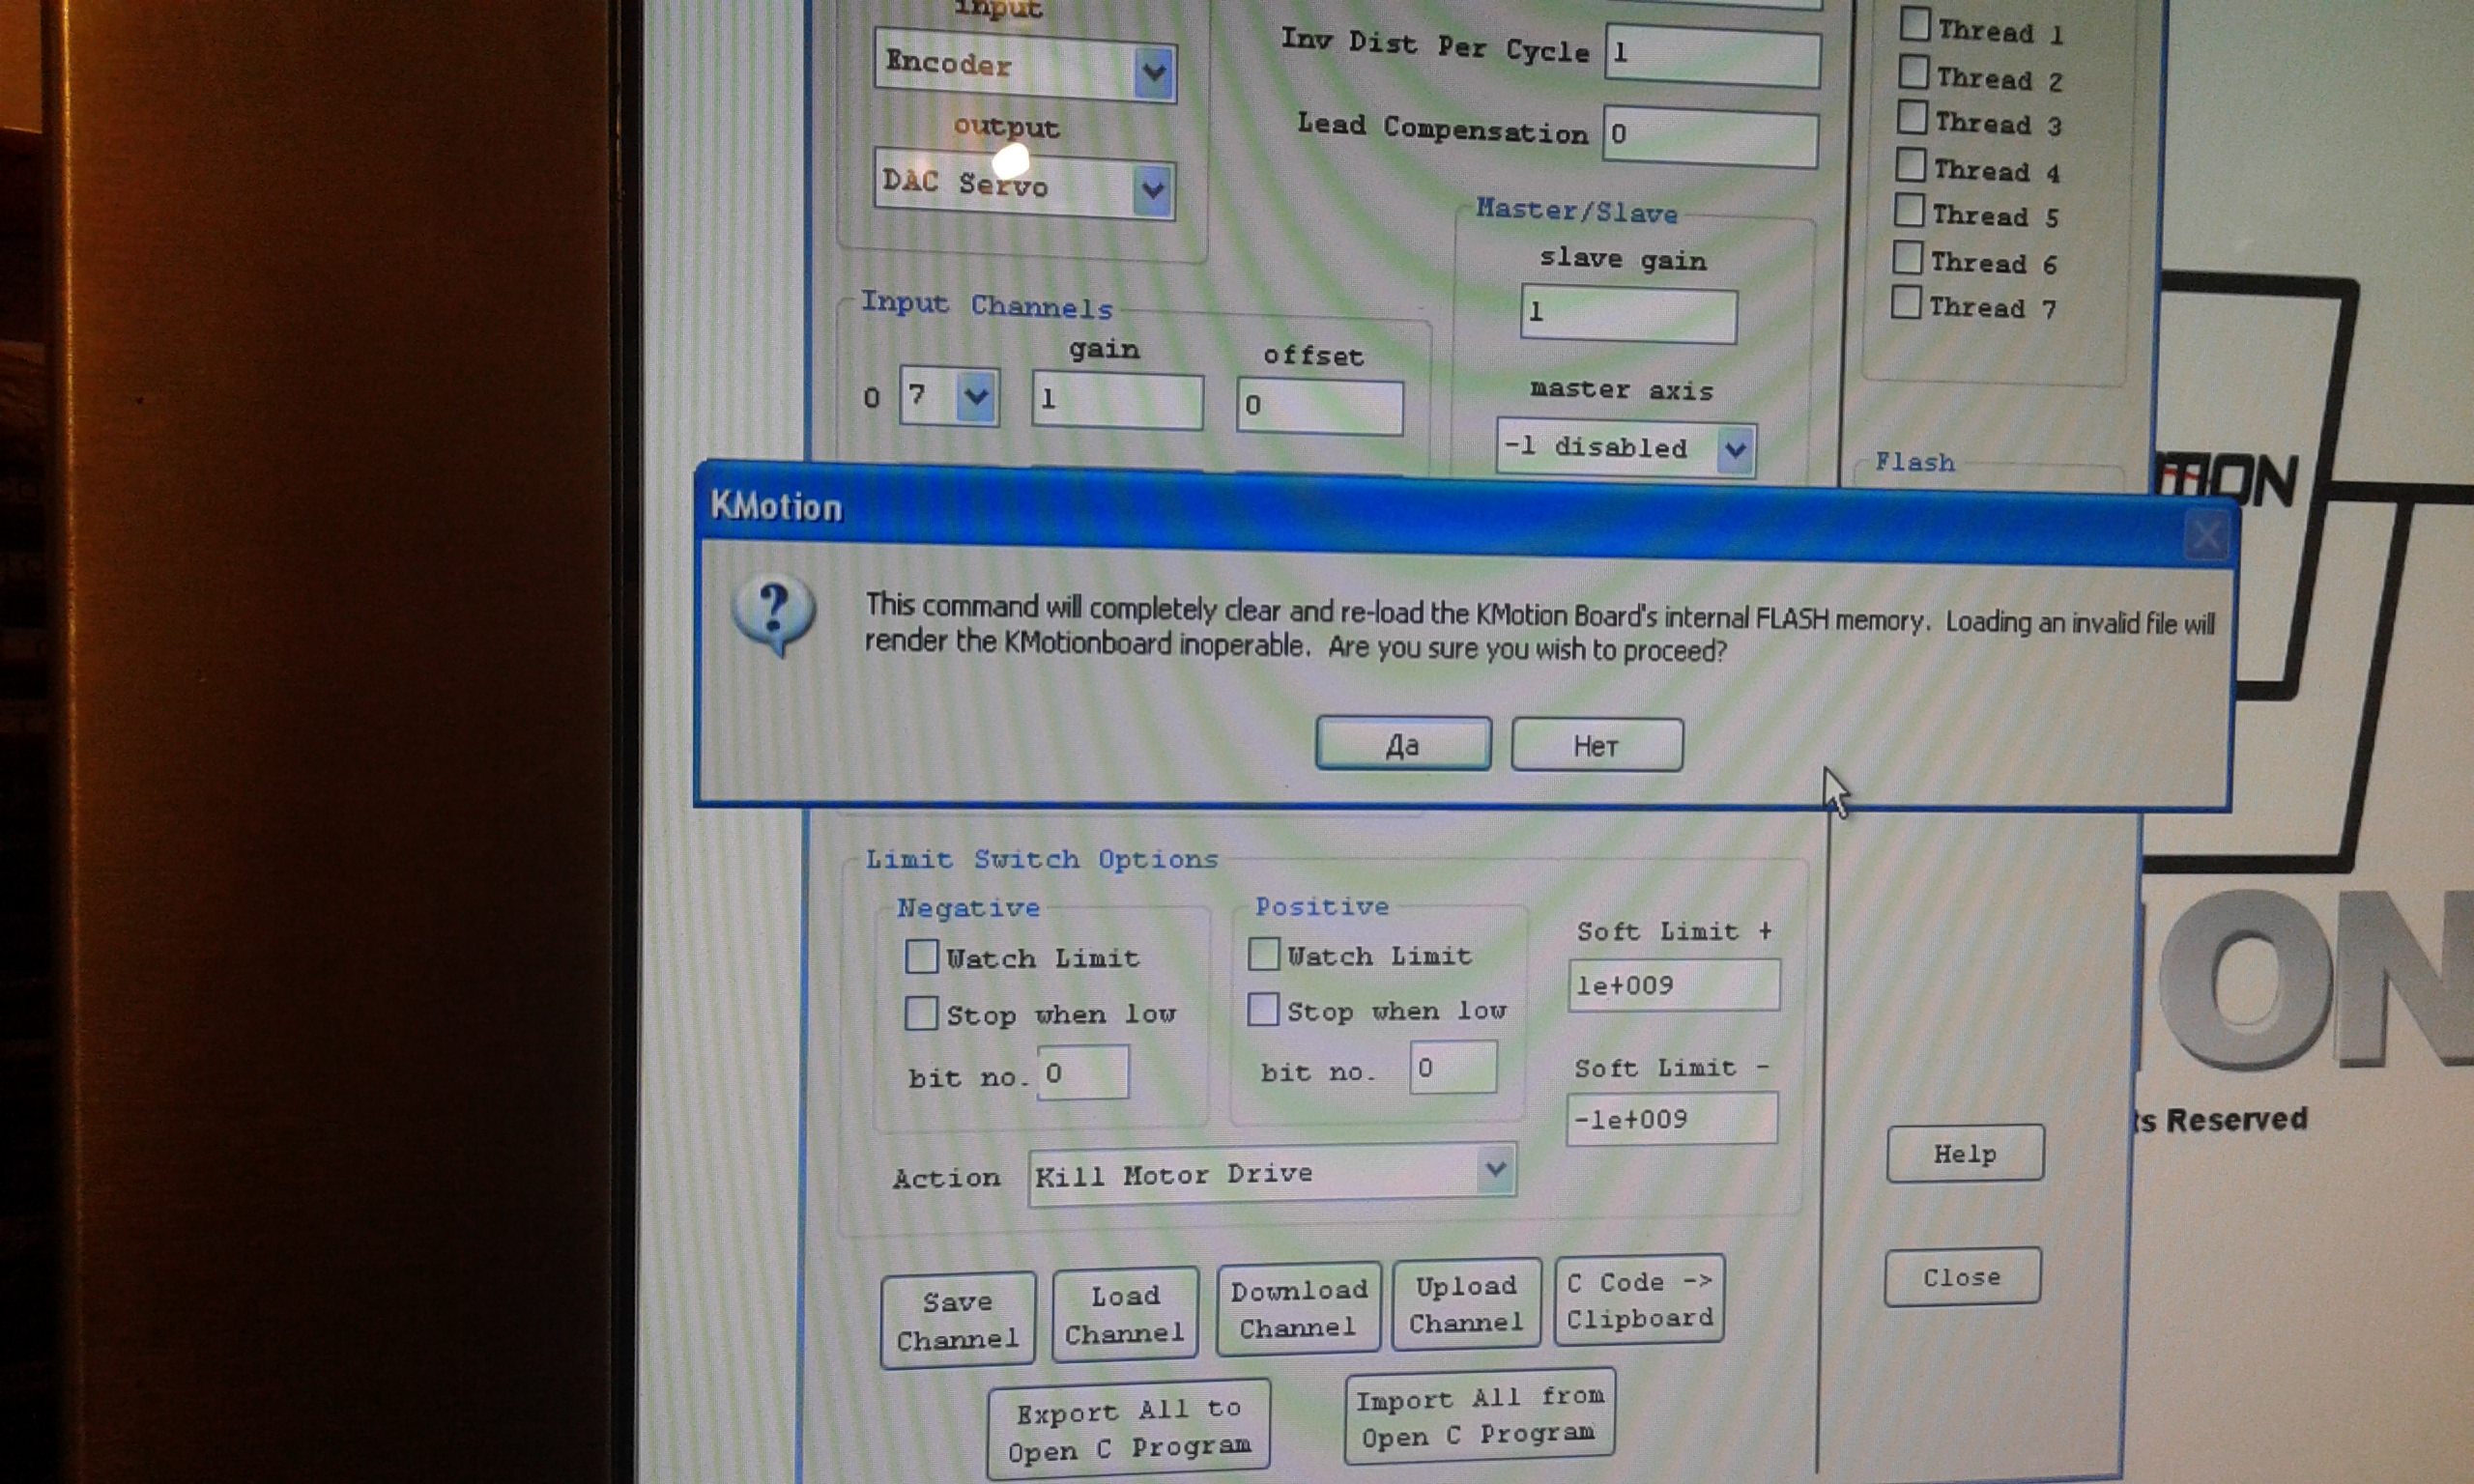Toggle the Thread 4 checkbox
Screen dimensions: 2474x1484
pyautogui.click(x=1910, y=165)
